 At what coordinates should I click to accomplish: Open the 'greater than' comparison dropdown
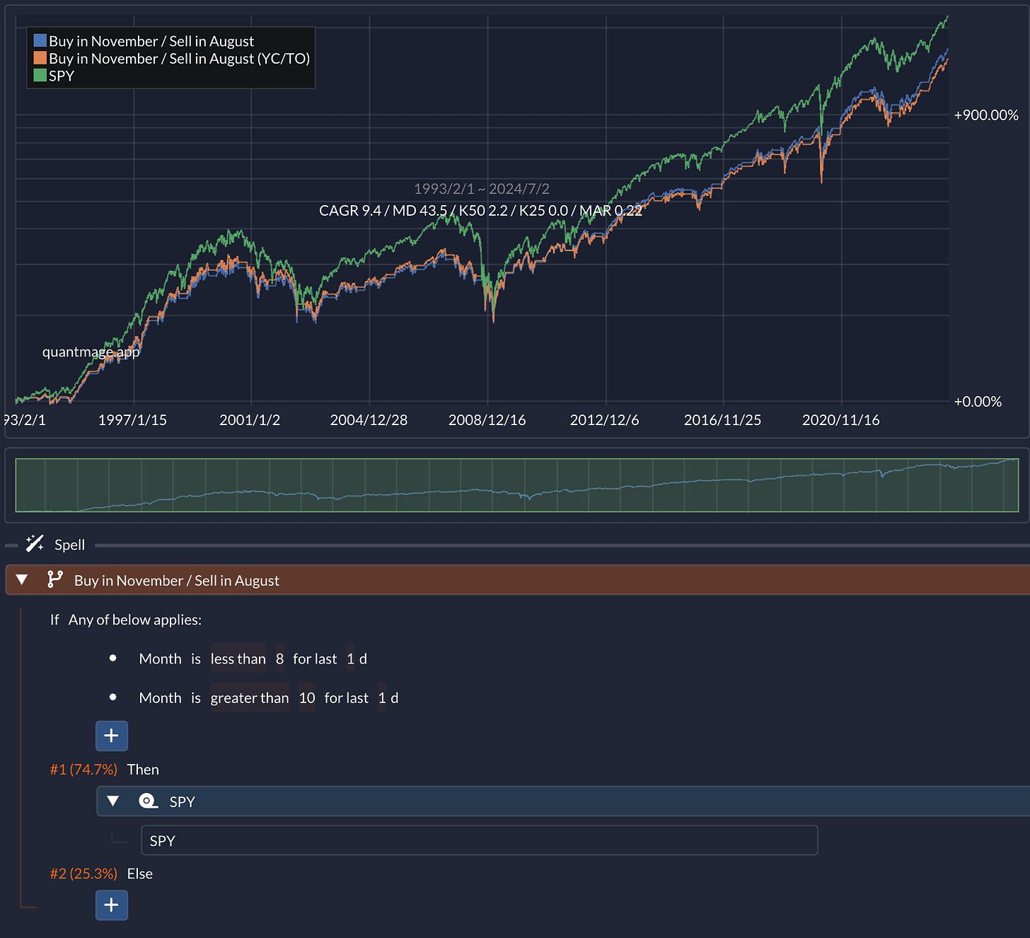click(x=250, y=697)
